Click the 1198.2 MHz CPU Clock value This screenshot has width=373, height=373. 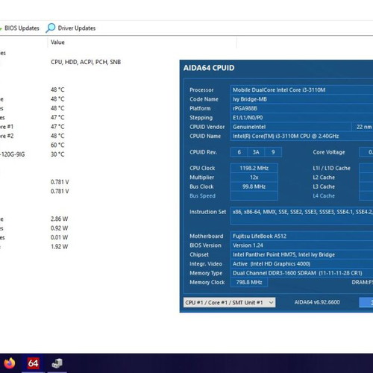click(254, 168)
